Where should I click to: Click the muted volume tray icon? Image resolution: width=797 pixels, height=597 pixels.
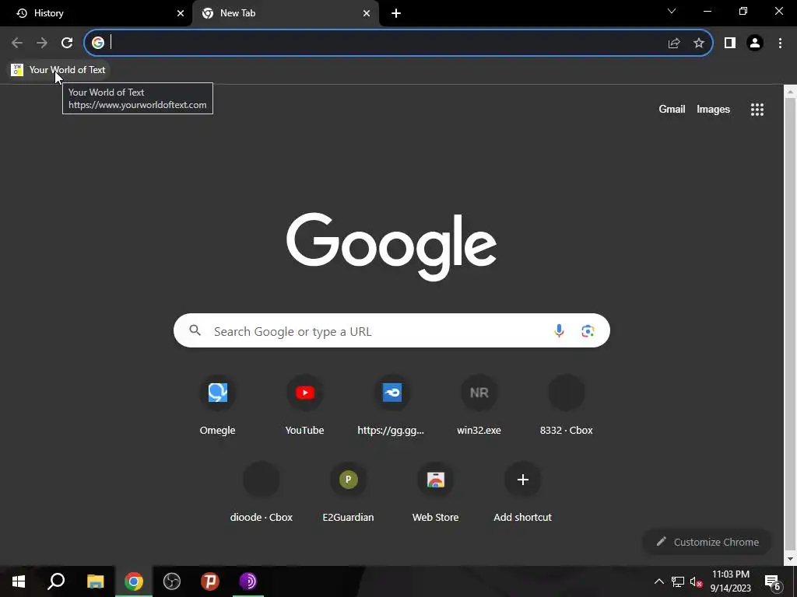[x=696, y=581]
